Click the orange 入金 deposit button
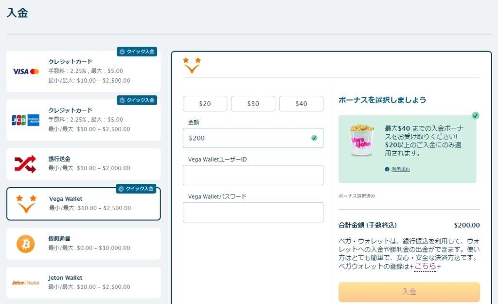 point(409,292)
